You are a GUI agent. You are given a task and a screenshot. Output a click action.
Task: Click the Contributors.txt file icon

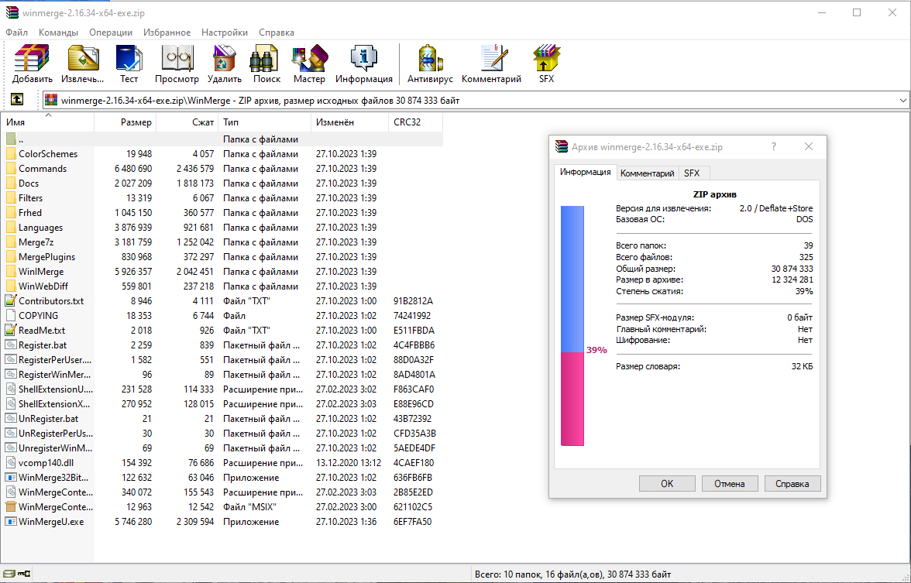[11, 300]
